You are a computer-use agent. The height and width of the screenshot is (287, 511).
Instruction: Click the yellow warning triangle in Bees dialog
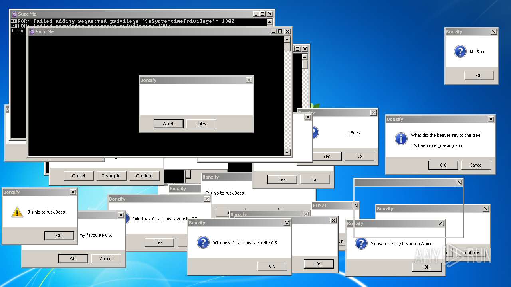coord(17,212)
